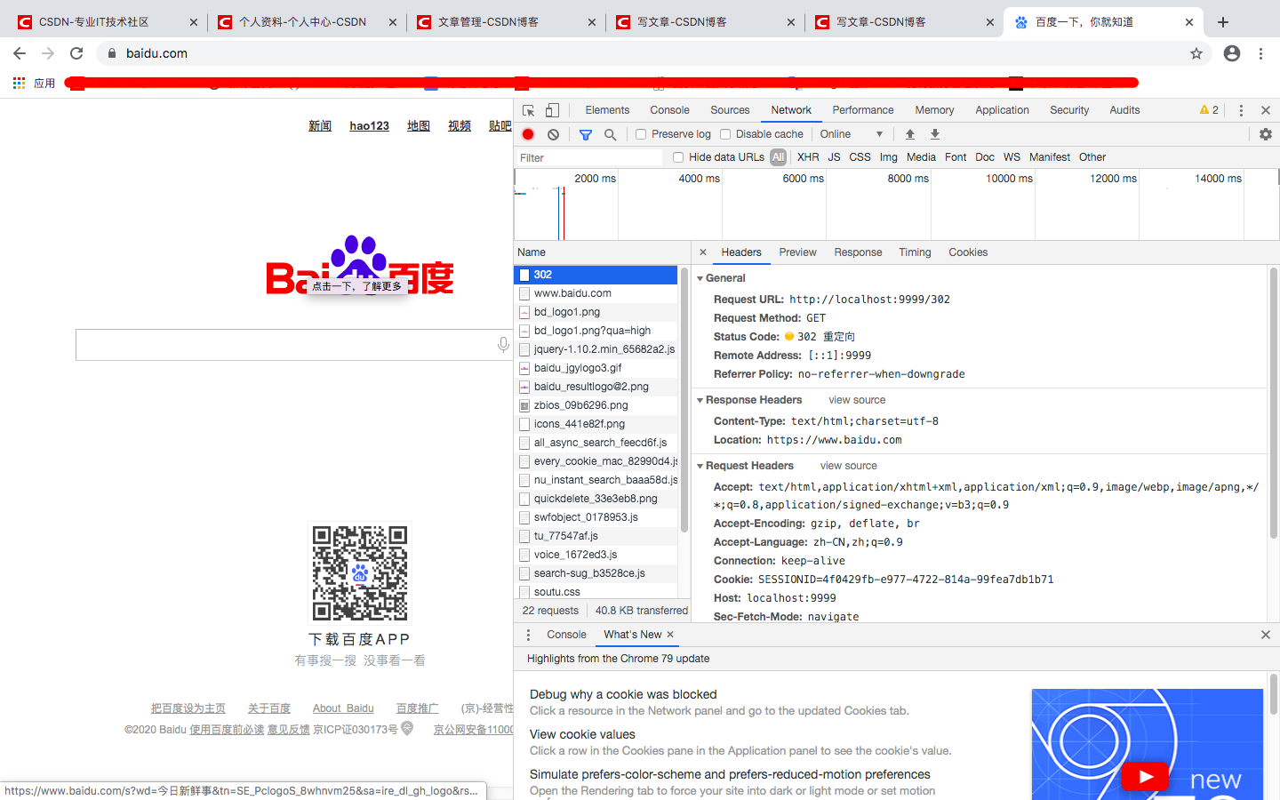Screen dimensions: 1280x800
Task: Open Chrome main three-dot menu
Action: [x=1260, y=53]
